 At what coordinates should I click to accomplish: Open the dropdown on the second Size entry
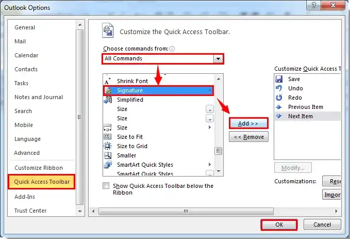pos(210,119)
